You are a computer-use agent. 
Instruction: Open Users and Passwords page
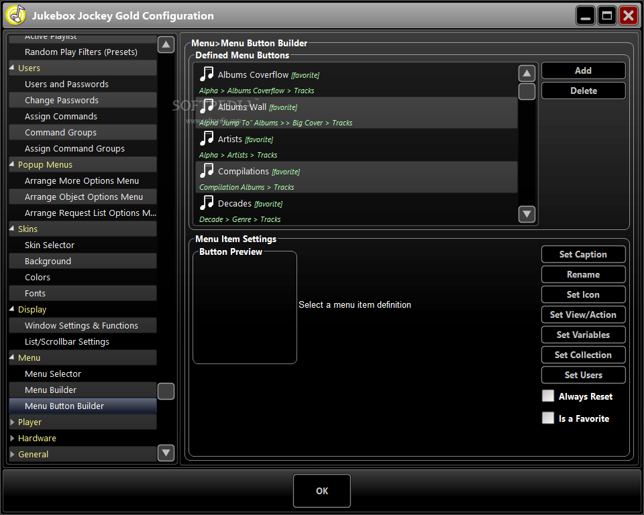[83, 84]
